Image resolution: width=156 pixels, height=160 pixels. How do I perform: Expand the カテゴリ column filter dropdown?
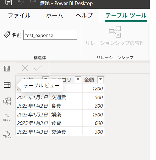click(x=78, y=79)
